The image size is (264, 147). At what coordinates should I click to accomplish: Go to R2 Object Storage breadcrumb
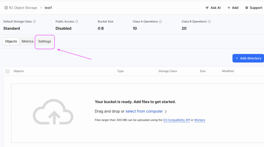(23, 8)
